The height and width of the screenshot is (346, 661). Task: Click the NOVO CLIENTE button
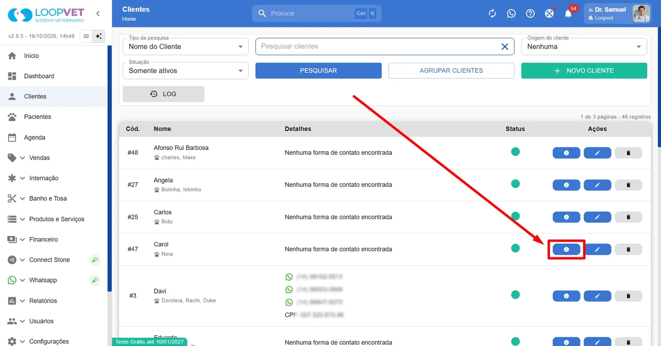[x=584, y=71]
